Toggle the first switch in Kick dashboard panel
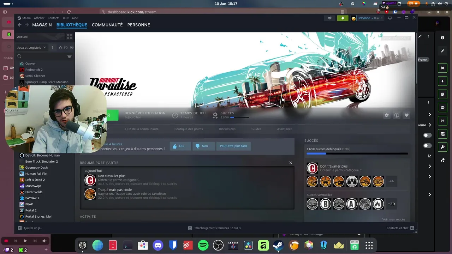 click(x=427, y=135)
